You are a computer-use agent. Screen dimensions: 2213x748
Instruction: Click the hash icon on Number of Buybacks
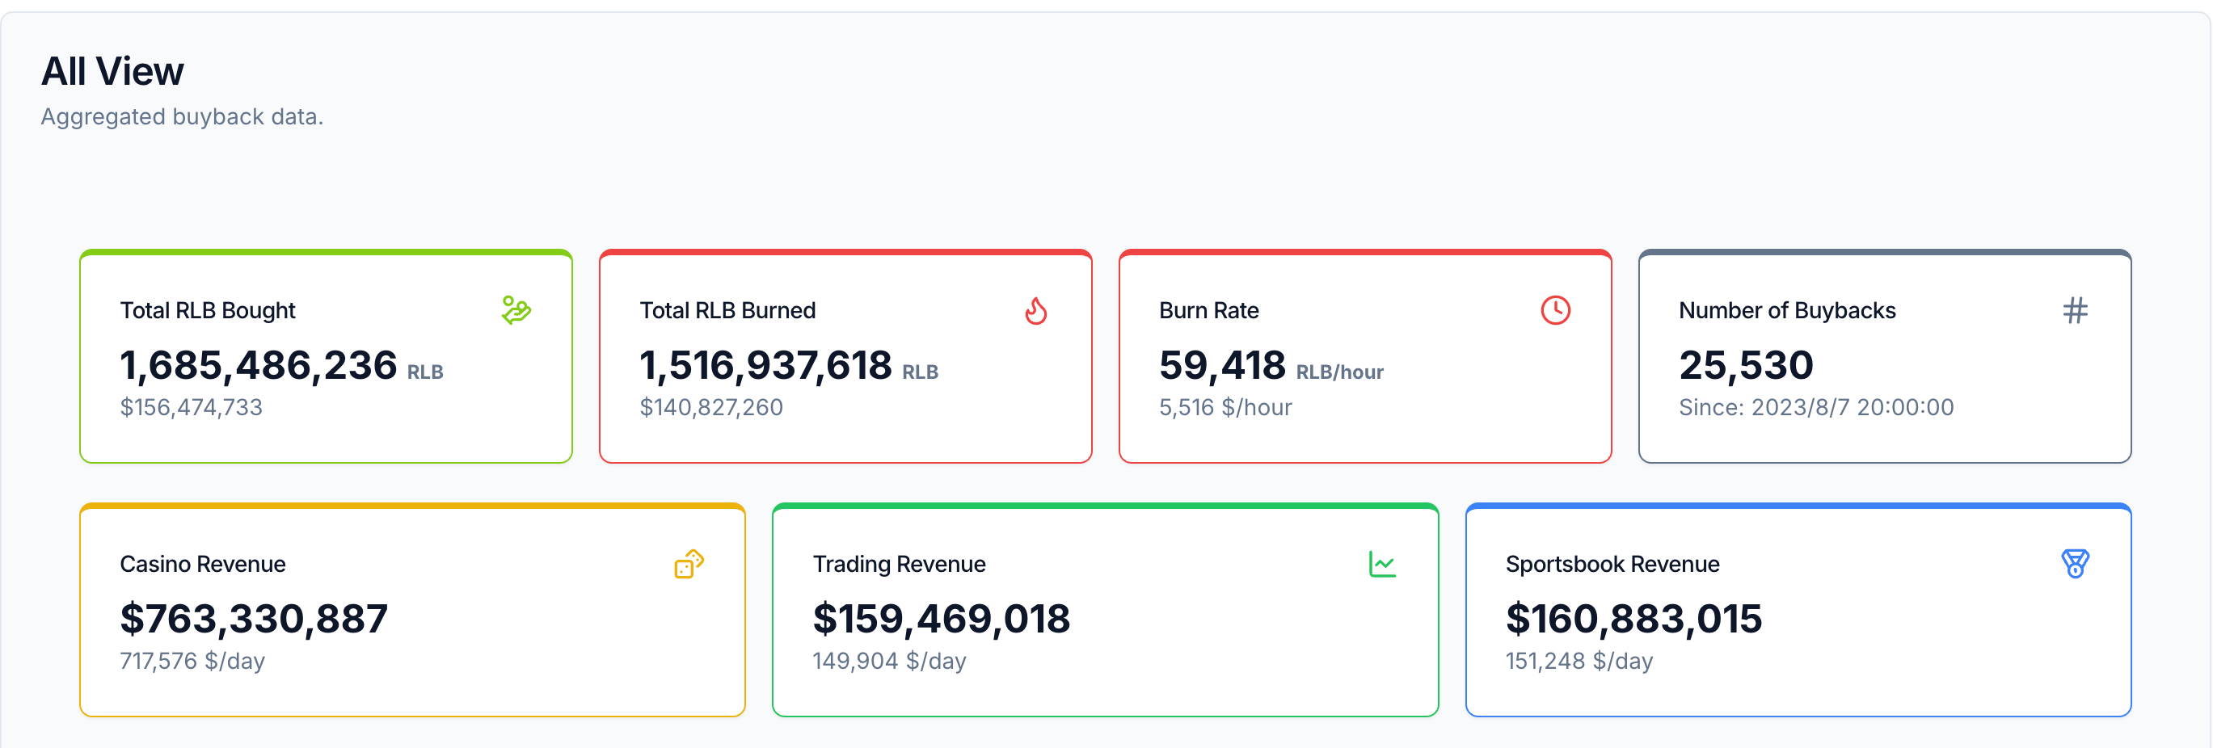coord(2075,310)
